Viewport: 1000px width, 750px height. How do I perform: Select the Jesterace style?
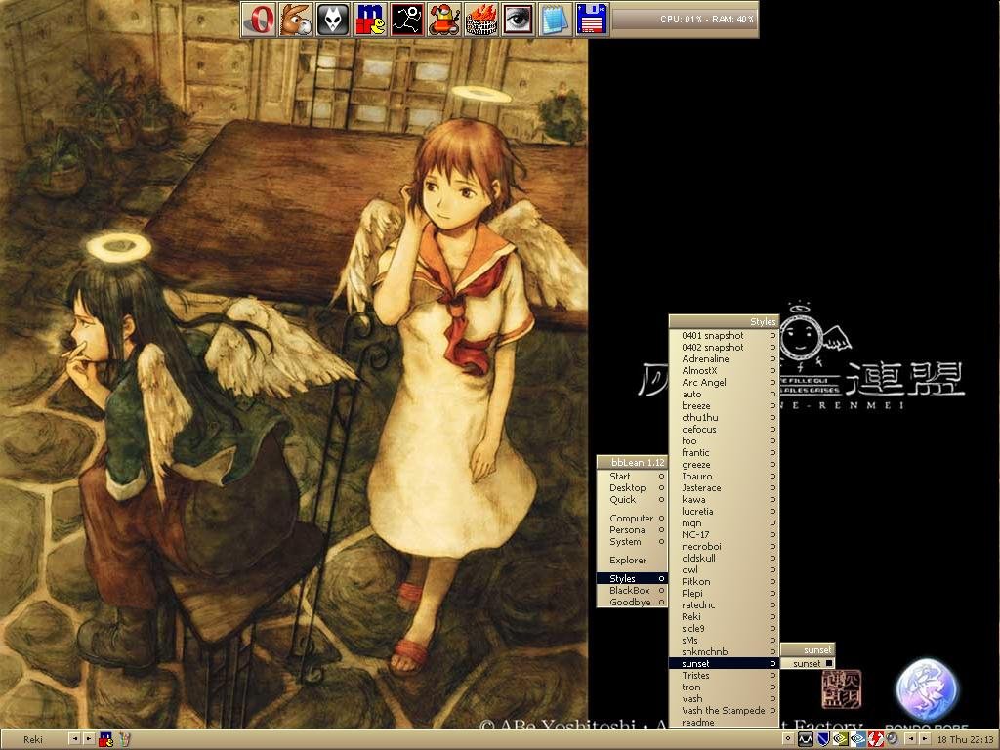pos(724,488)
